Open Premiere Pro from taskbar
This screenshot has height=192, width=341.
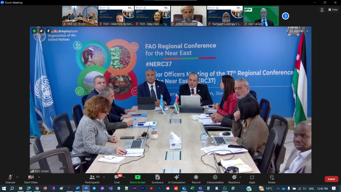tap(143, 189)
